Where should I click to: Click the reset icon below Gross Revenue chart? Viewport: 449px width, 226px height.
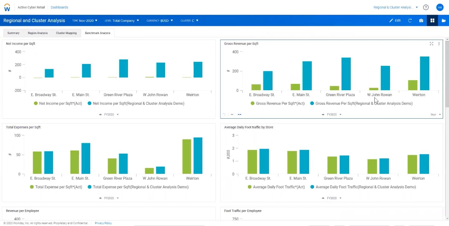(224, 114)
